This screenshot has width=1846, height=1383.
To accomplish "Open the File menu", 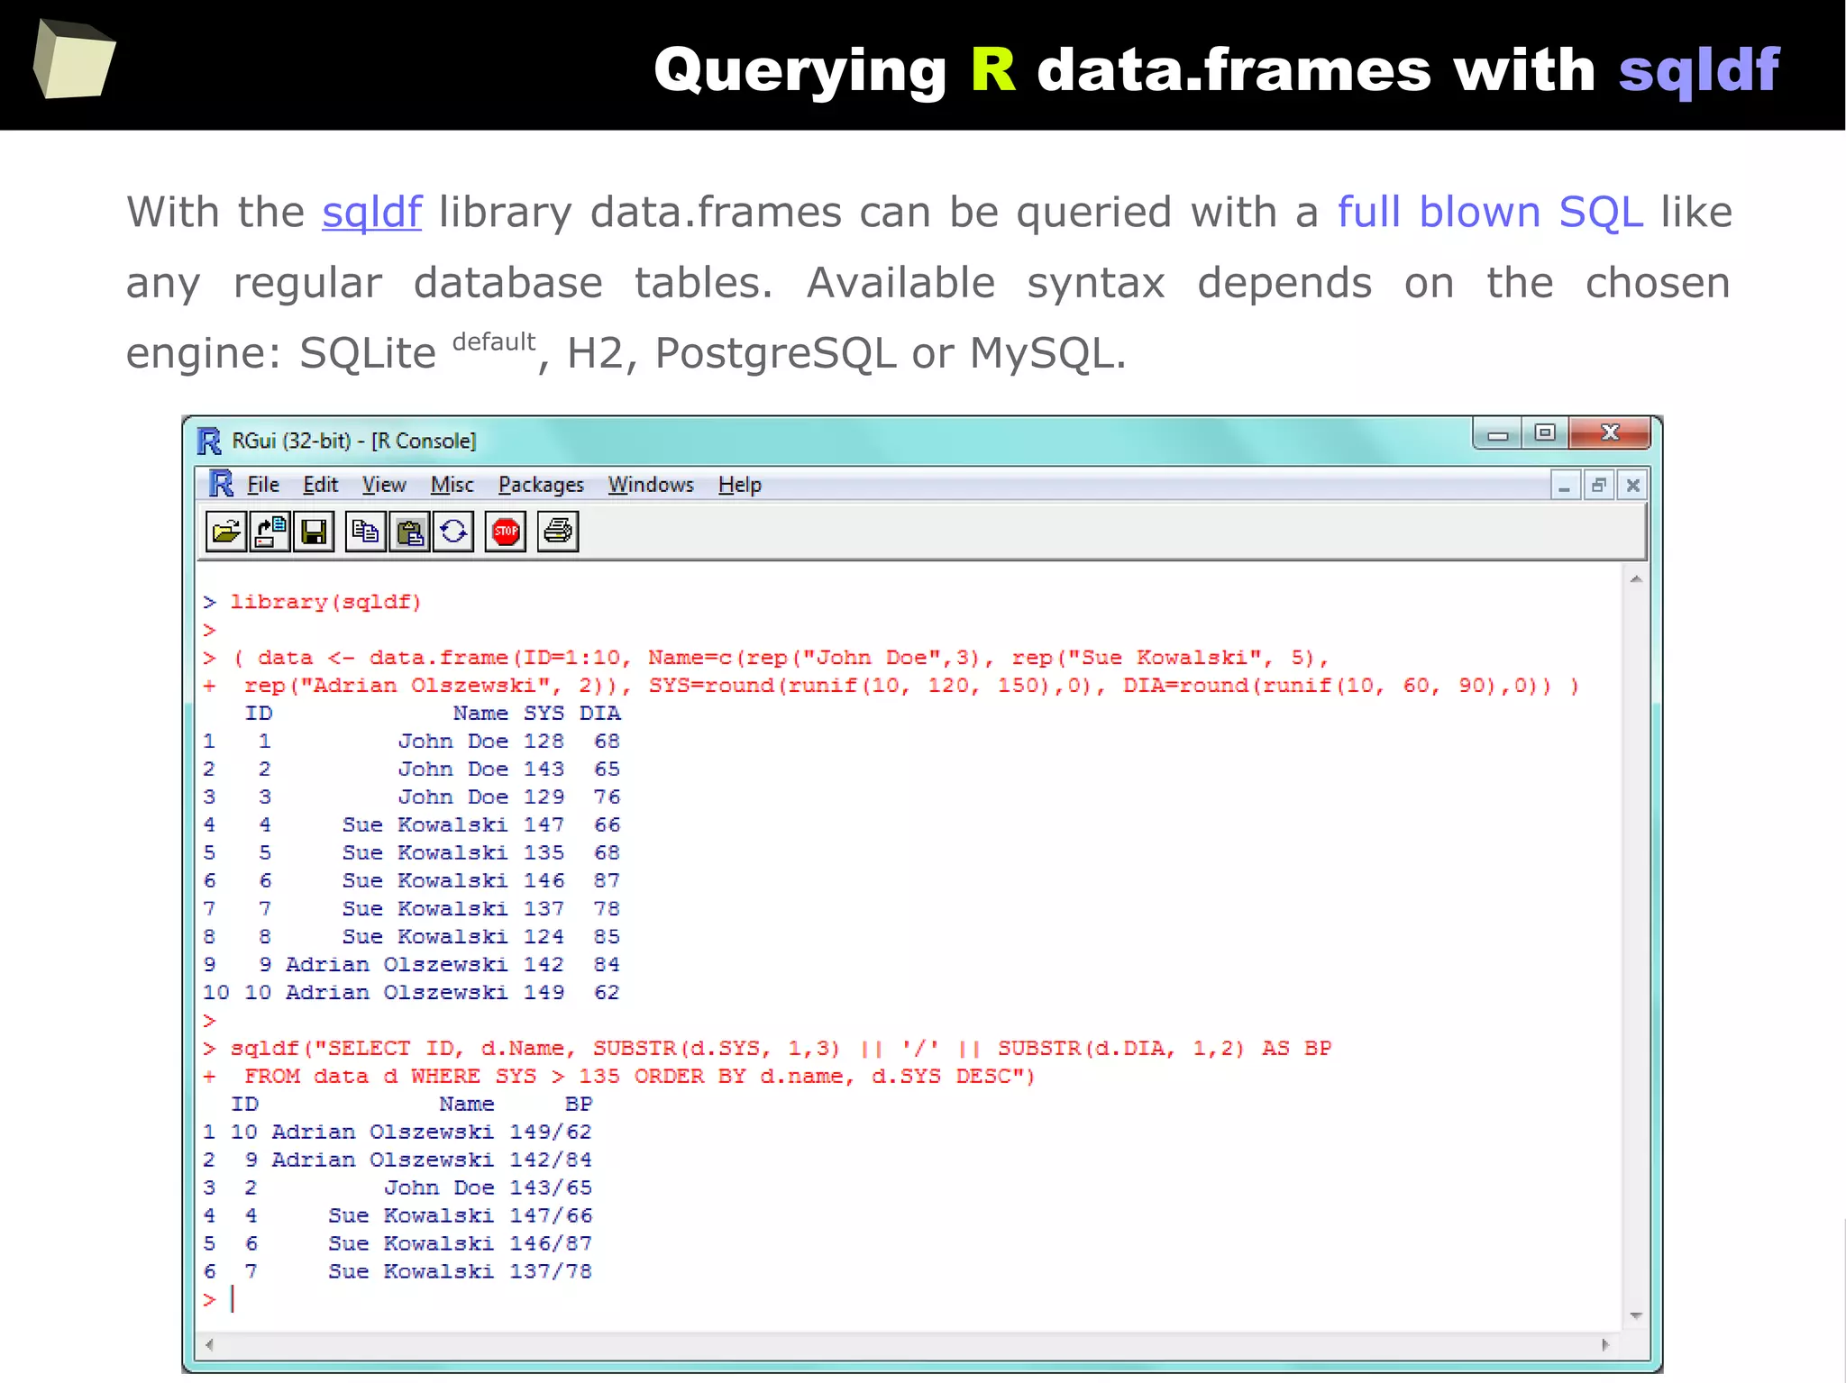I will pos(263,485).
